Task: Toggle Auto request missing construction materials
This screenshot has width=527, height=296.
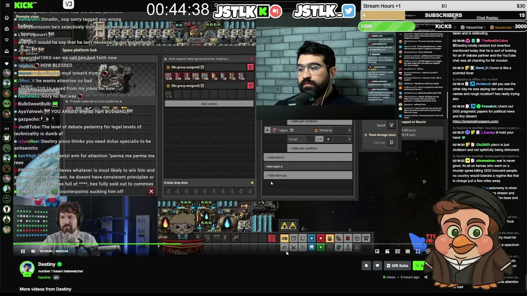Action: (x=165, y=59)
